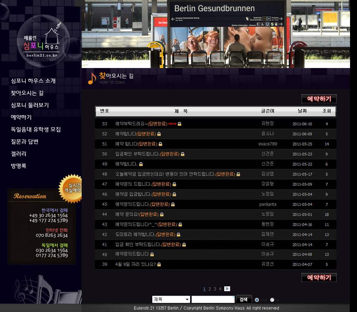The width and height of the screenshot is (357, 312).
Task: Click the lock icon on post 50
Action: tap(182, 154)
